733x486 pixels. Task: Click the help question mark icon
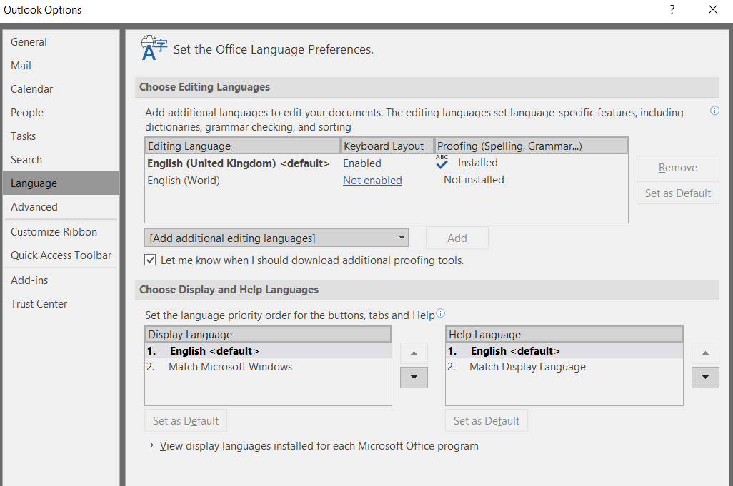(672, 10)
